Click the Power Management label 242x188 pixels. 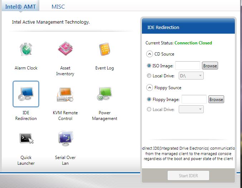(x=105, y=116)
